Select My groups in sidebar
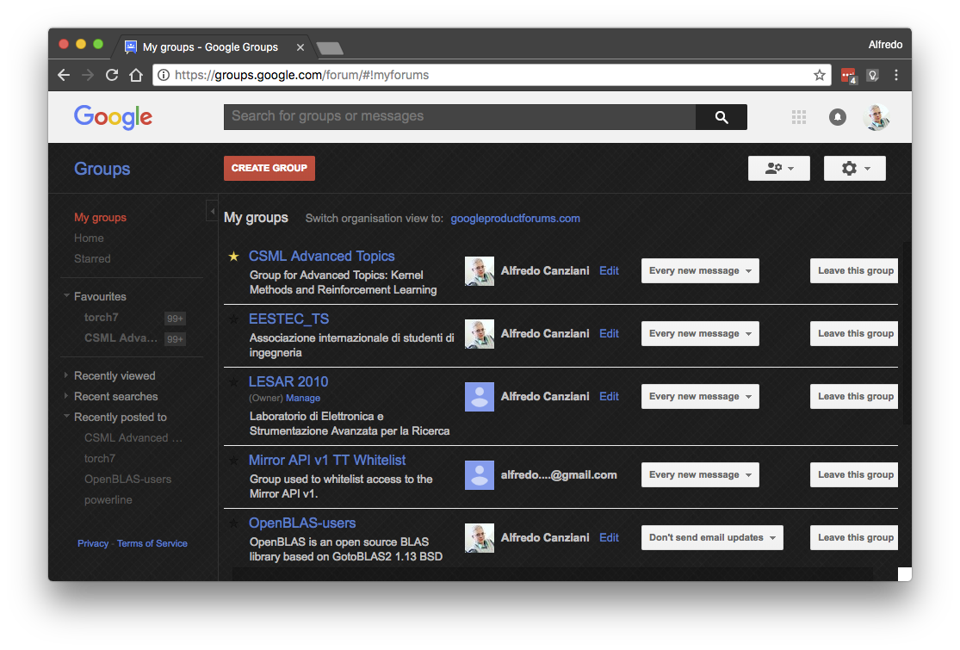The height and width of the screenshot is (650, 960). coord(100,217)
